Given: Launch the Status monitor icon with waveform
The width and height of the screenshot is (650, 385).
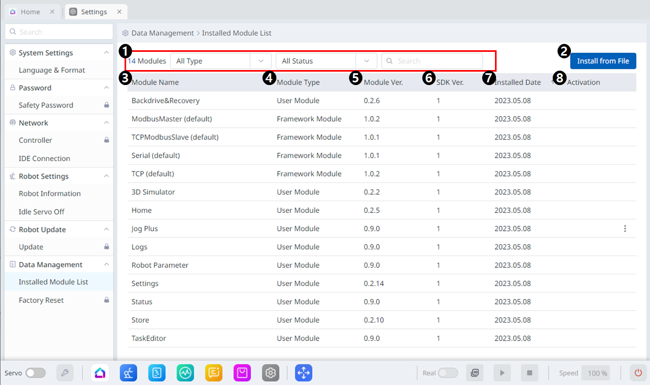Looking at the screenshot, I should click(185, 373).
